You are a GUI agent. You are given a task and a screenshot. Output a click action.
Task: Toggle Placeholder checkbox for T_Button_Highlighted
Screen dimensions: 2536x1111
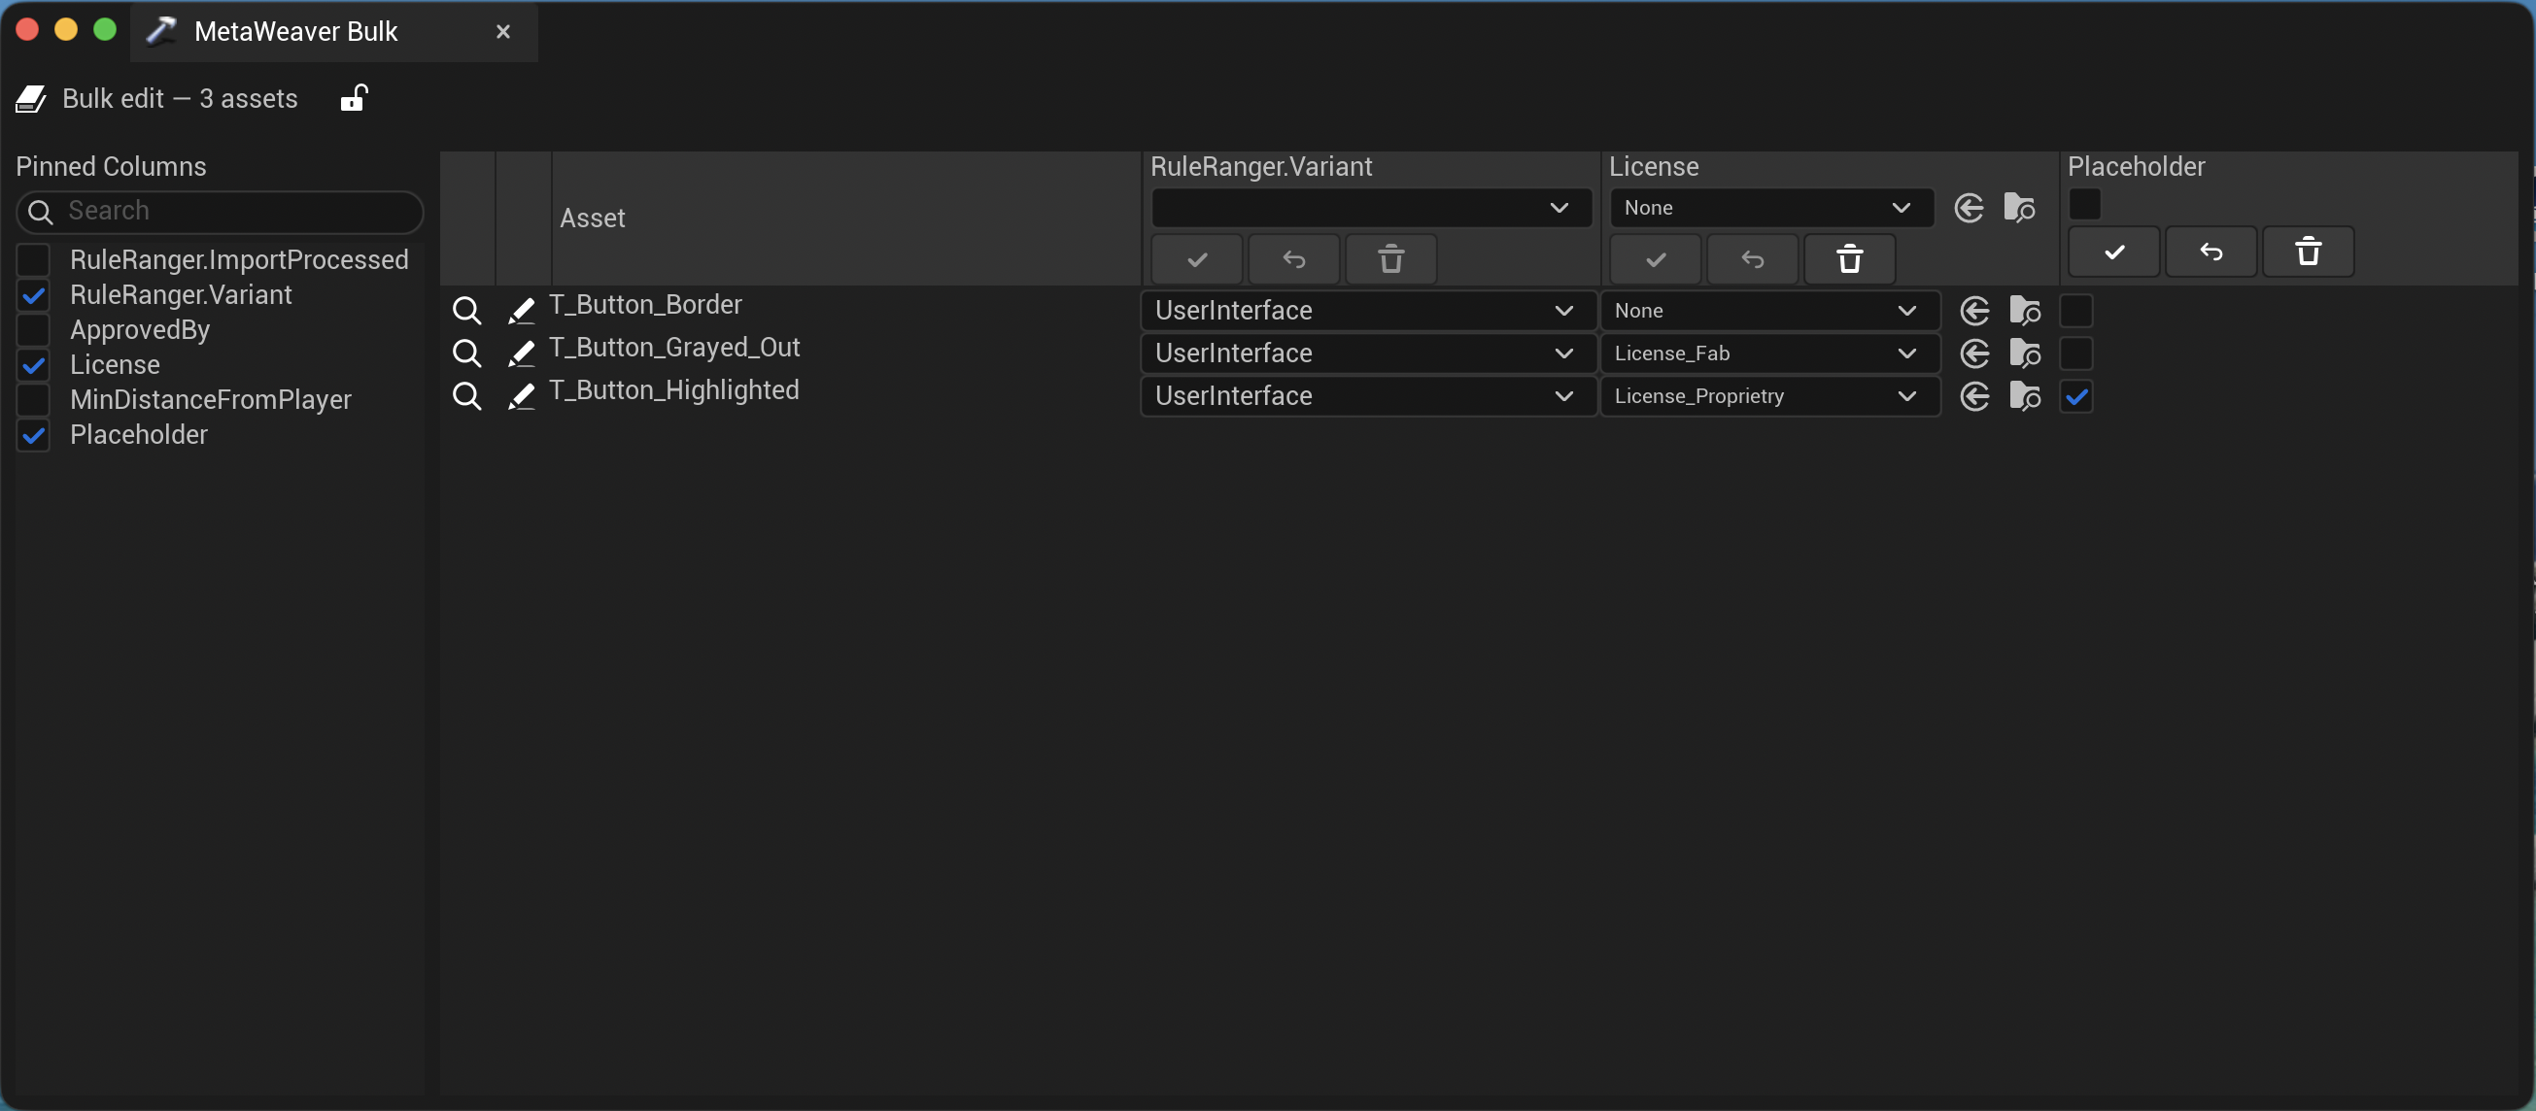coord(2075,395)
